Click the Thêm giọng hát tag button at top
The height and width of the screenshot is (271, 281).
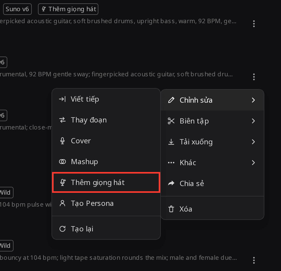coord(68,9)
